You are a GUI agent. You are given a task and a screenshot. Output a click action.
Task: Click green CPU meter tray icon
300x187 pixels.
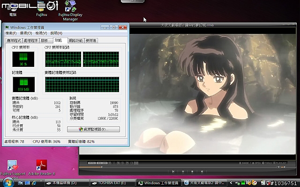243,183
